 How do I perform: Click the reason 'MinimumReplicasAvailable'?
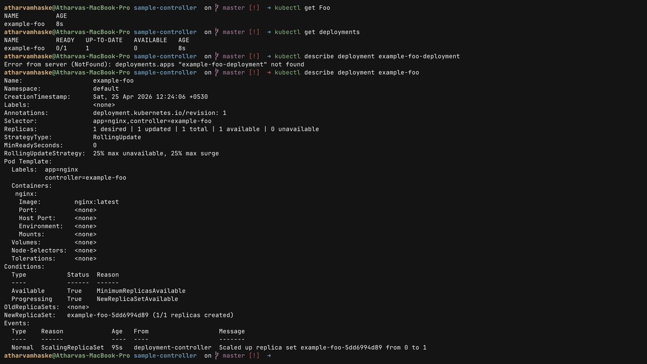coord(141,291)
